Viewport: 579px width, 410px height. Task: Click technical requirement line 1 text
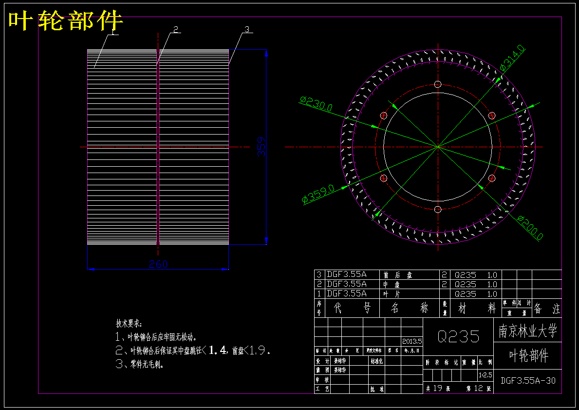coord(156,337)
